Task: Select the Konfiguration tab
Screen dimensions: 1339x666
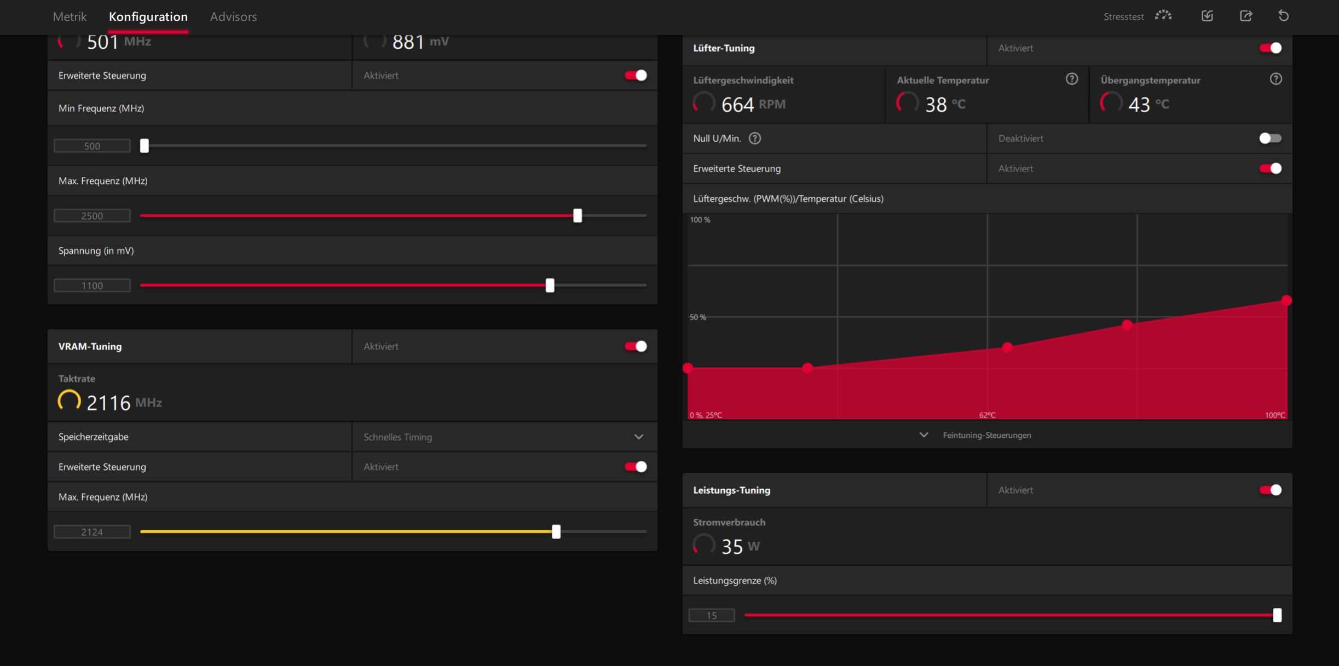Action: (x=148, y=17)
